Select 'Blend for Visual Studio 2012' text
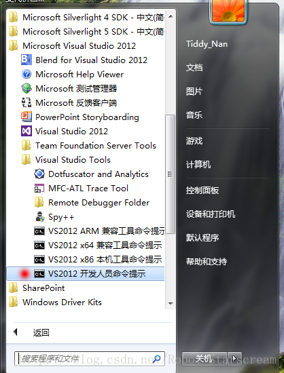Viewport: 284px width, 373px height. pyautogui.click(x=92, y=60)
